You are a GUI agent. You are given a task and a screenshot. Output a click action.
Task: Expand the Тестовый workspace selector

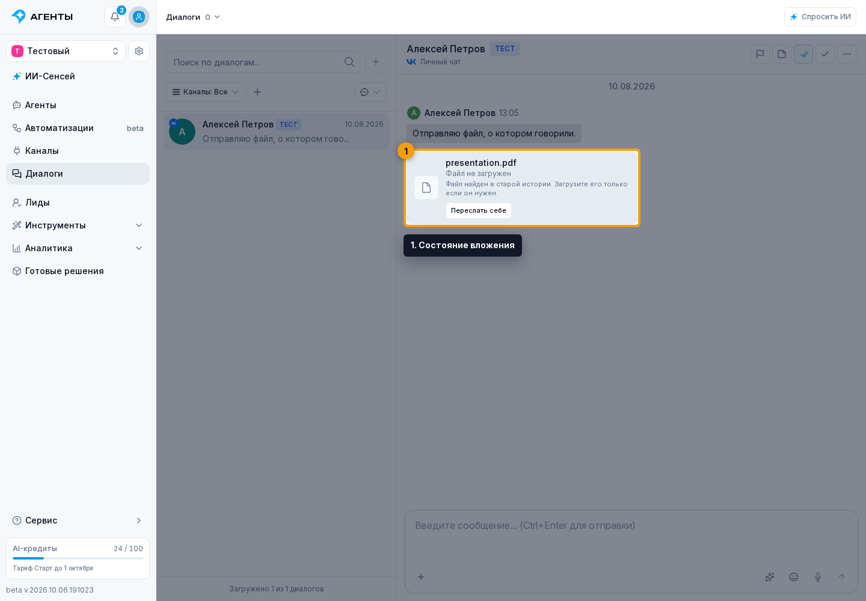click(x=66, y=51)
